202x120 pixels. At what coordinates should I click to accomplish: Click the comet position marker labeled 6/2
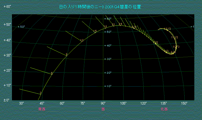pyautogui.click(x=134, y=27)
